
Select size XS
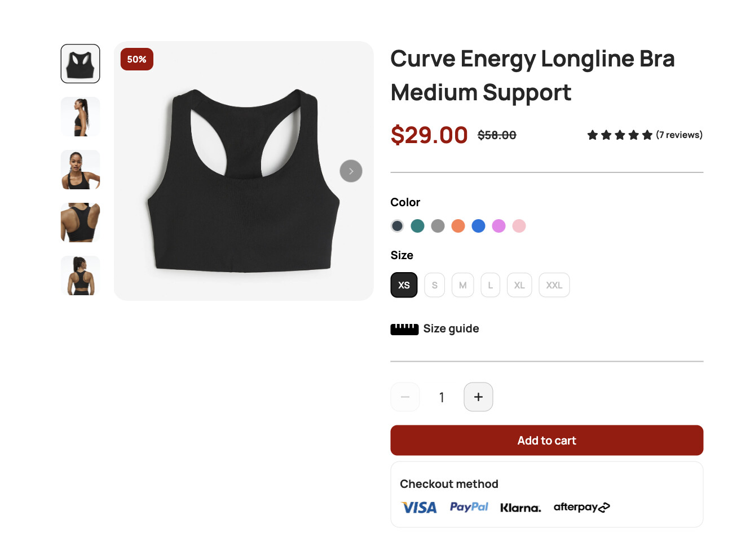coord(404,285)
